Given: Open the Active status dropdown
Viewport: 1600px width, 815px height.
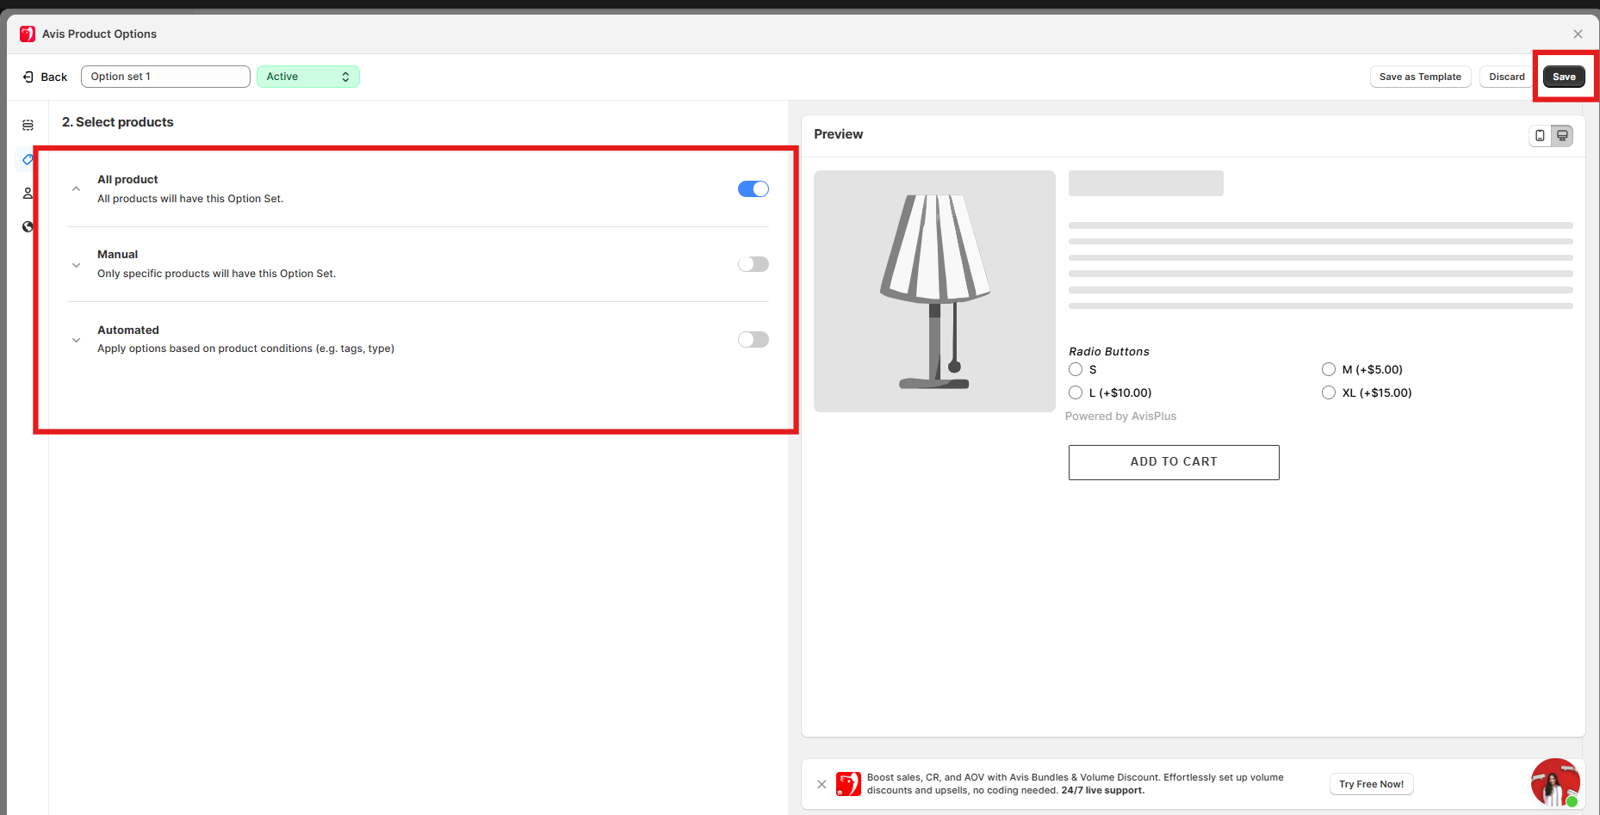Looking at the screenshot, I should (307, 77).
